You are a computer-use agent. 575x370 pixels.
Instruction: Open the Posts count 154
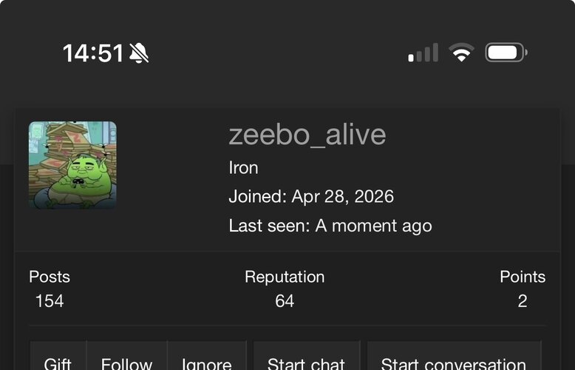tap(50, 301)
